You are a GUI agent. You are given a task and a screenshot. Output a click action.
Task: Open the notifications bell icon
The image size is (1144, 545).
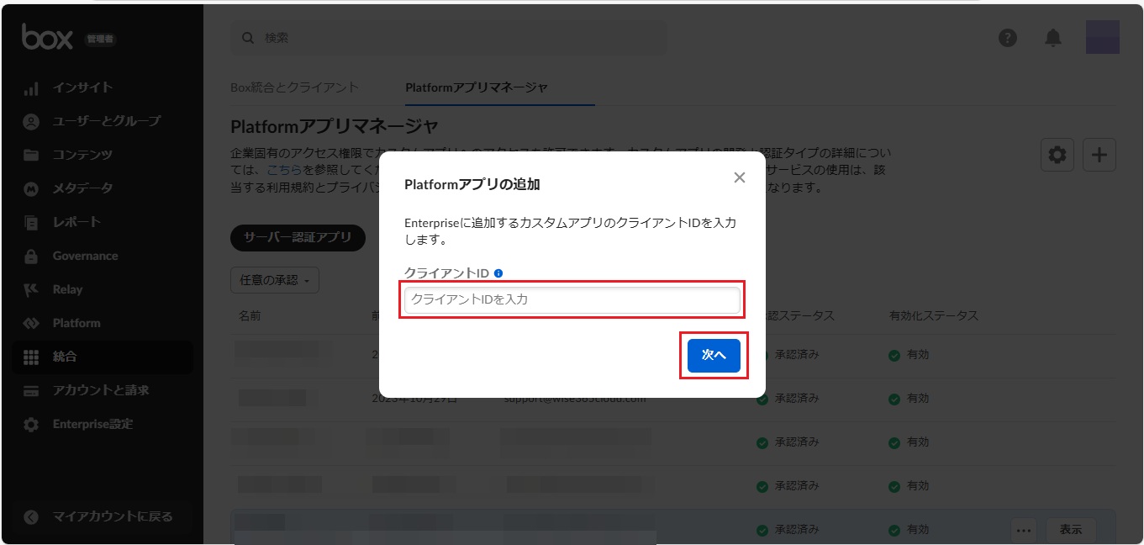1052,38
